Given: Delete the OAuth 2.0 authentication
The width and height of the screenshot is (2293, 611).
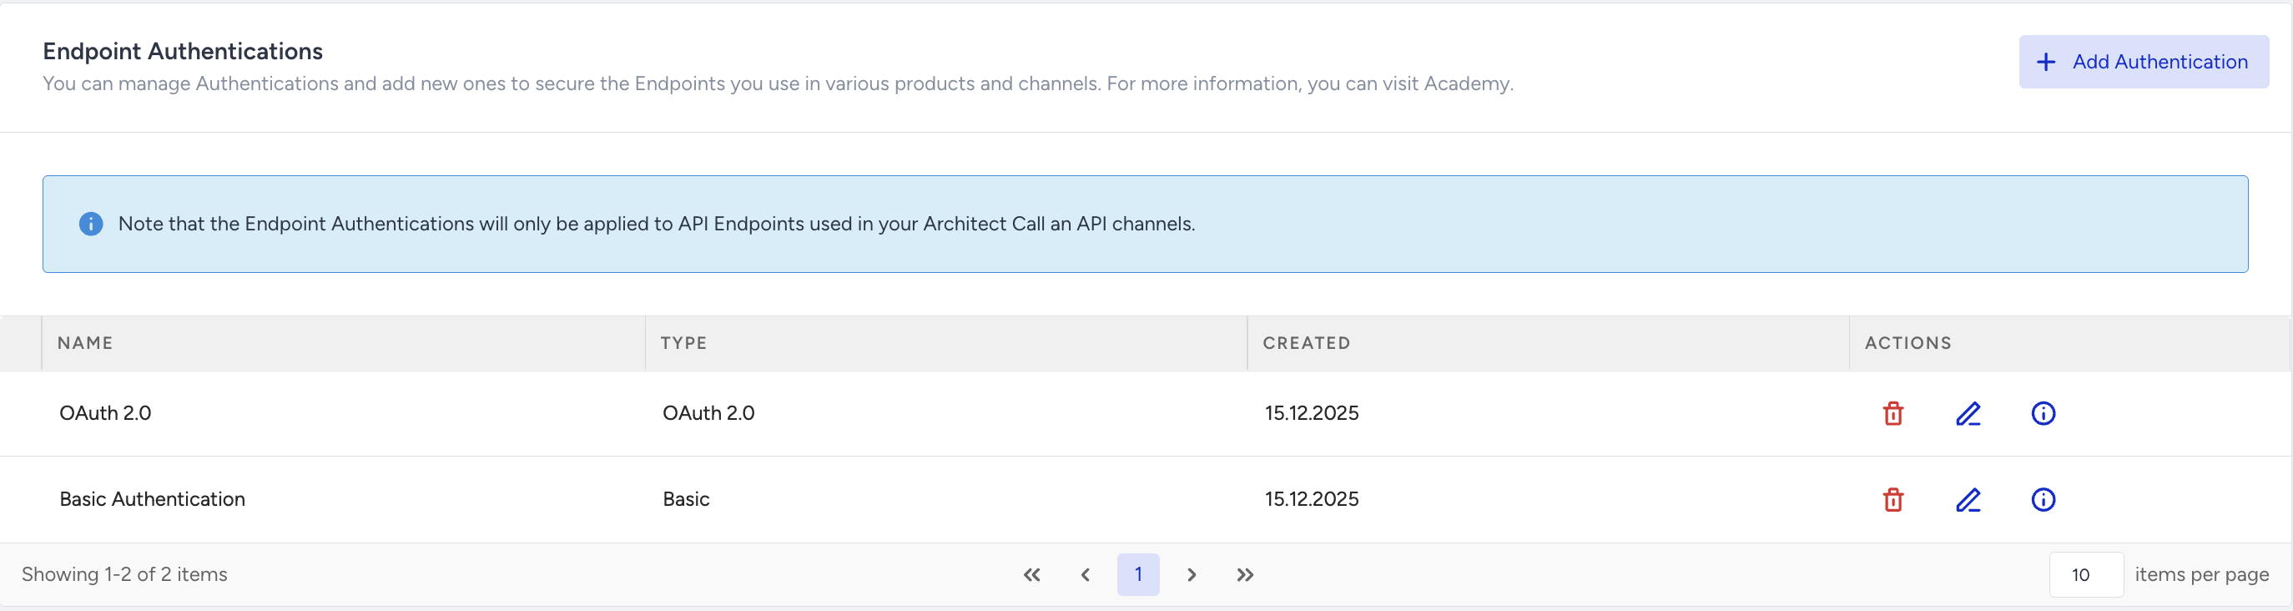Looking at the screenshot, I should click(x=1892, y=413).
